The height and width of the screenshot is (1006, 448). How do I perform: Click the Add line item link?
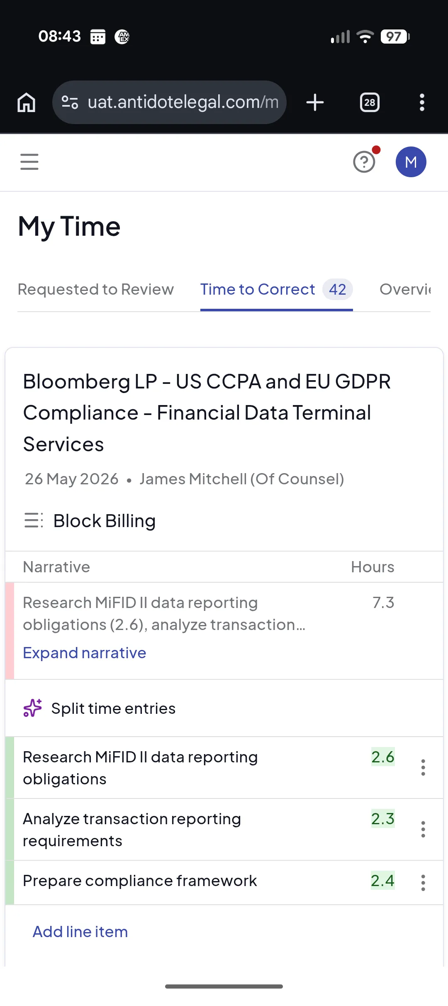(80, 932)
